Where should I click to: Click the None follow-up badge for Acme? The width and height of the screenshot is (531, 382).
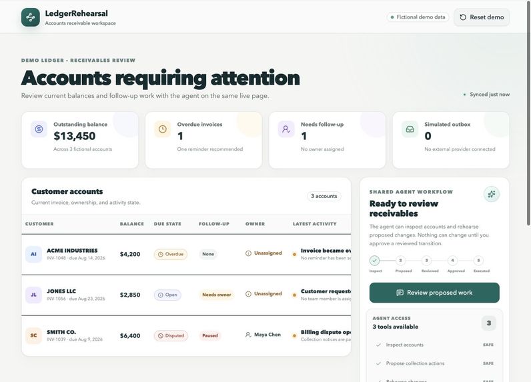(x=208, y=254)
